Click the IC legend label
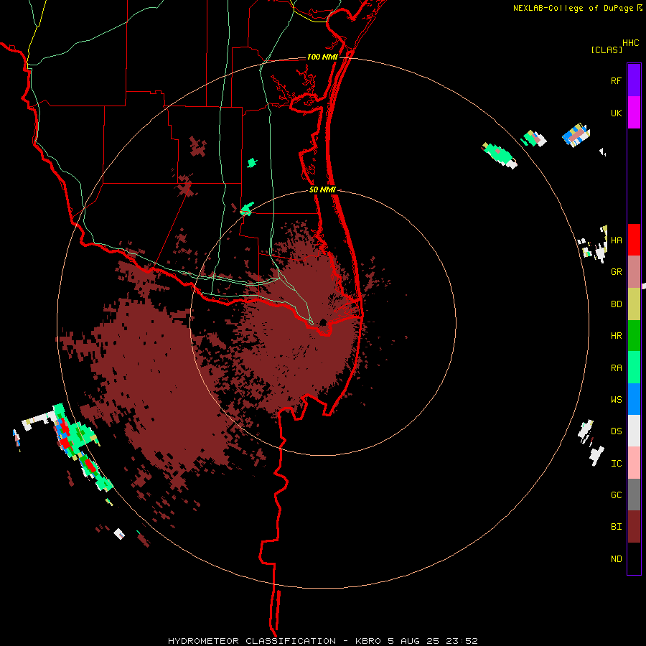Image resolution: width=646 pixels, height=646 pixels. (616, 464)
